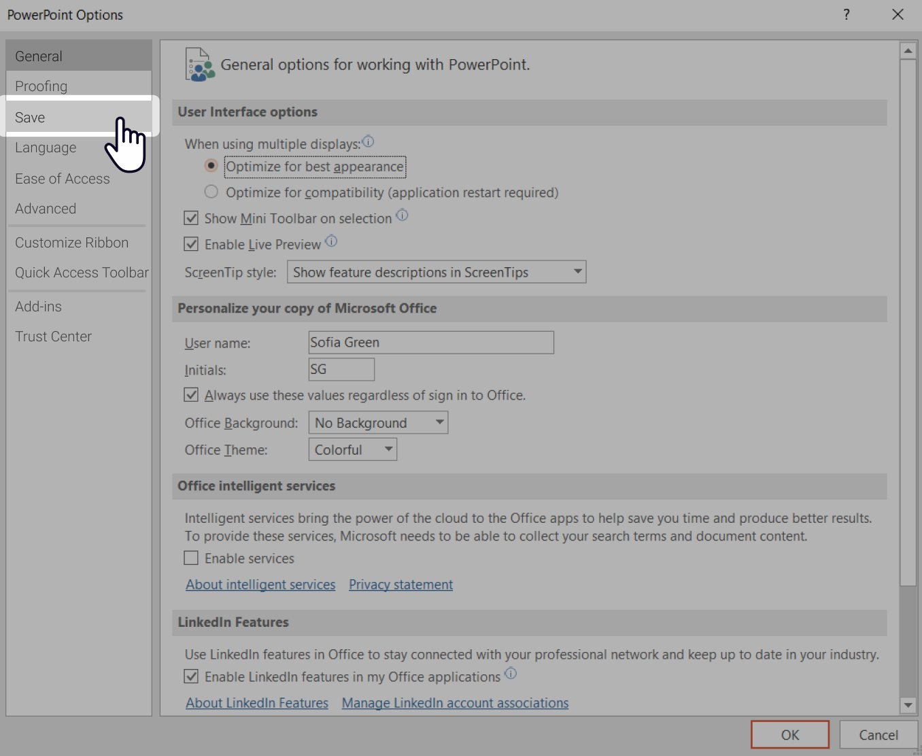The image size is (922, 756).
Task: Open the Ease of Access category
Action: (x=79, y=178)
